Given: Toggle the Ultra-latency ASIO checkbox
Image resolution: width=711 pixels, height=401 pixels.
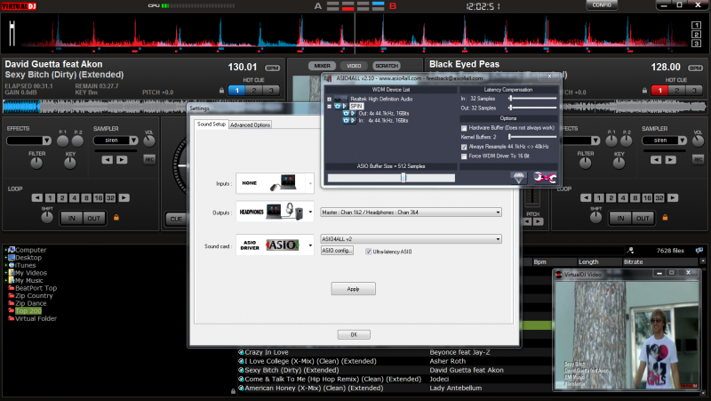Looking at the screenshot, I should 369,252.
